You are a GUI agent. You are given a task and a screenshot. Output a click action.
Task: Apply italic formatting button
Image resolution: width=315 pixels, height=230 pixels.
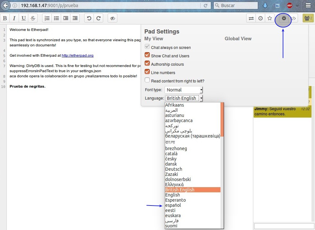(14, 18)
